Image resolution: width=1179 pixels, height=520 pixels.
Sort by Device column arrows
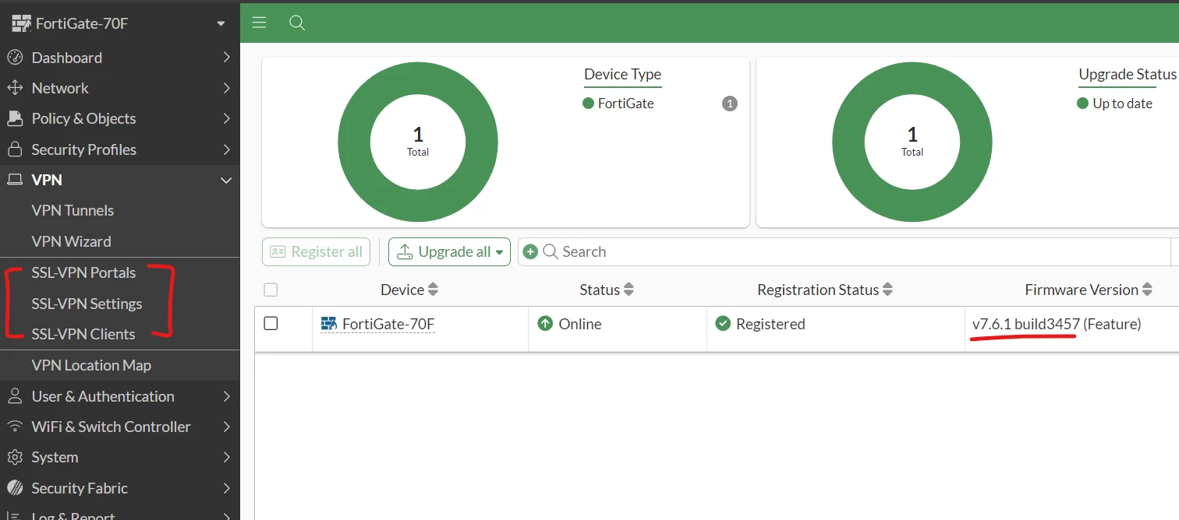click(433, 290)
